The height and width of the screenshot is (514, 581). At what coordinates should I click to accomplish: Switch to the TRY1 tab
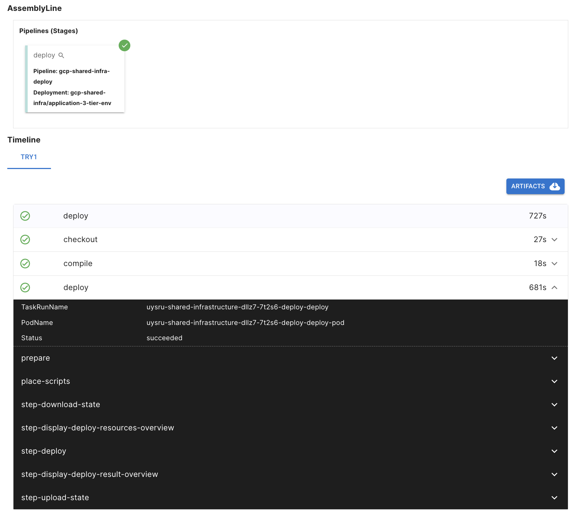coord(29,157)
